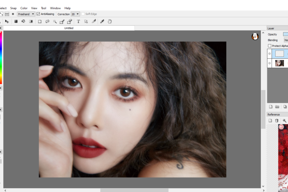This screenshot has width=288, height=192.
Task: Toggle visibility of the transparent top layer
Action: (269, 53)
